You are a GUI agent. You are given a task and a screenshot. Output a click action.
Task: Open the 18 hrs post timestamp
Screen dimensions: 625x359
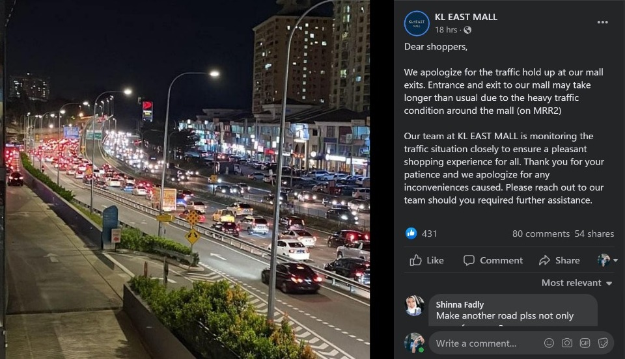coord(446,30)
